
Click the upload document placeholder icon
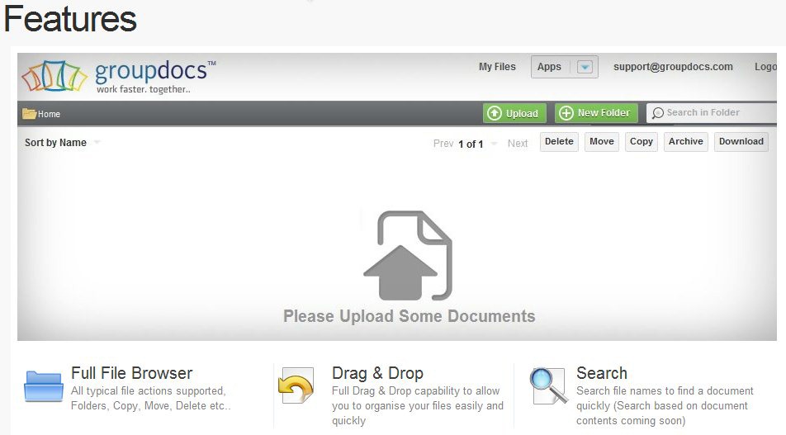(408, 256)
